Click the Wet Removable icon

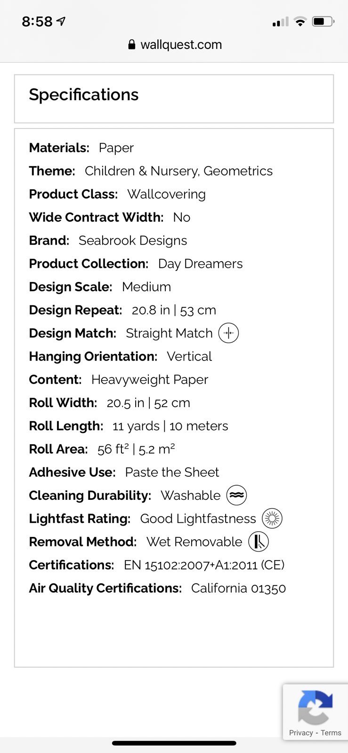tap(259, 542)
